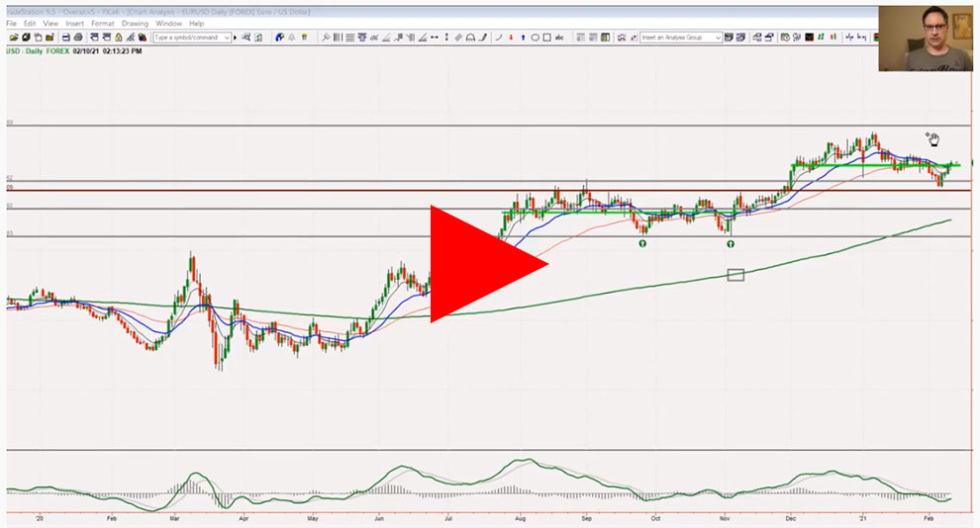
Task: Click the bell alert toolbar icon
Action: [291, 38]
